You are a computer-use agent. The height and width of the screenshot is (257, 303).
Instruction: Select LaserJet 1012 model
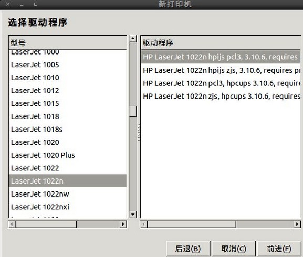(x=68, y=91)
